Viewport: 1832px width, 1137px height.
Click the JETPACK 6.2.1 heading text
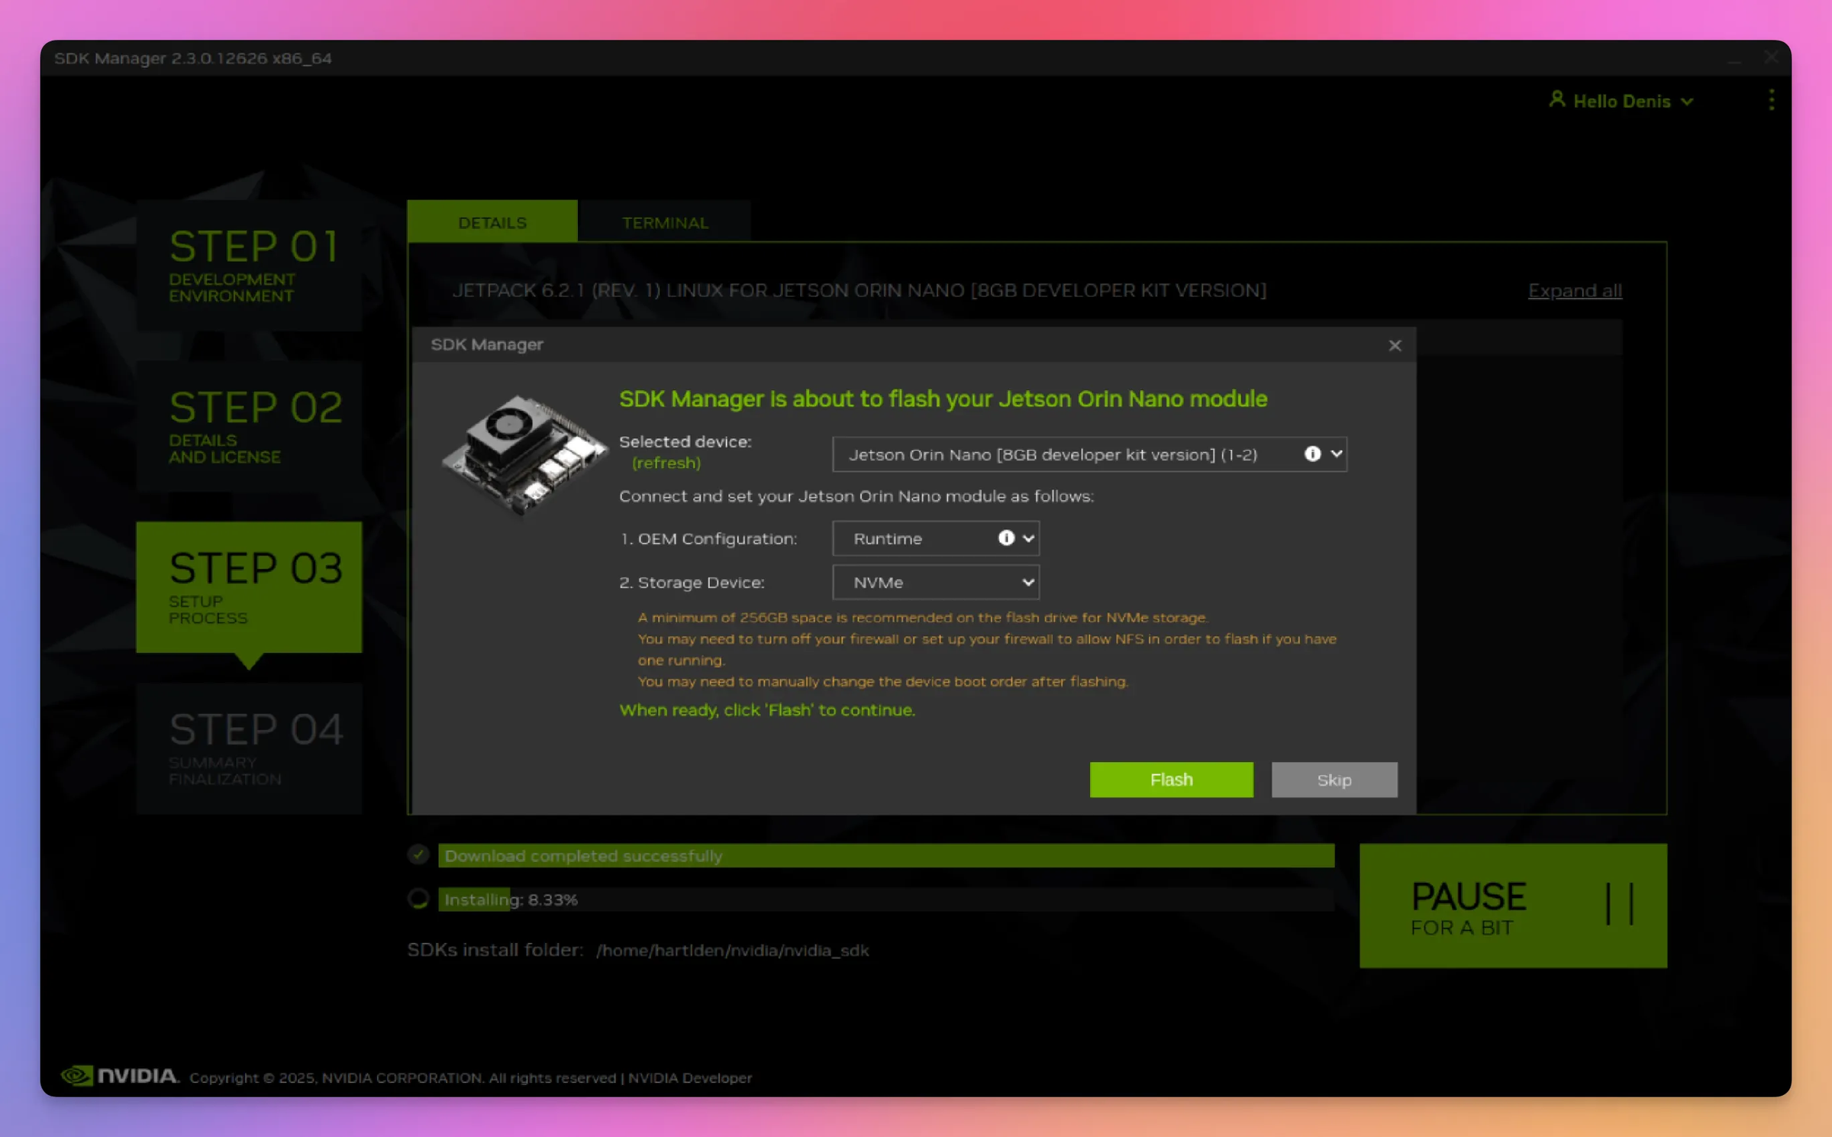860,291
